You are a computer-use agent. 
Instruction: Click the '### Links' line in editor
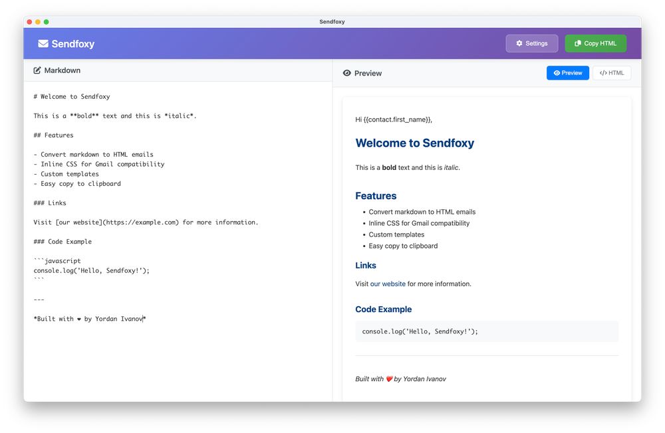[x=50, y=203]
